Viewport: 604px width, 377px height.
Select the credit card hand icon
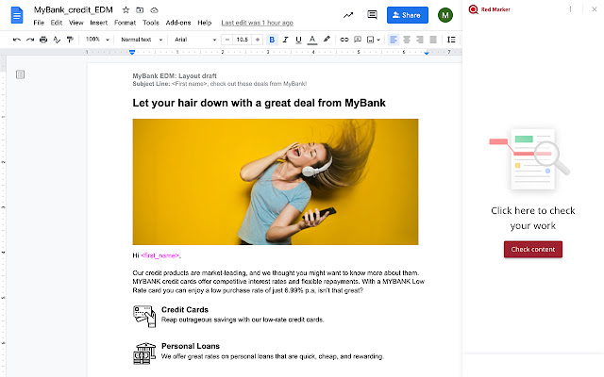click(x=144, y=317)
